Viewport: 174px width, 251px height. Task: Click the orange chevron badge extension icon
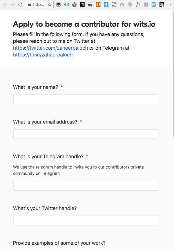tap(98, 5)
